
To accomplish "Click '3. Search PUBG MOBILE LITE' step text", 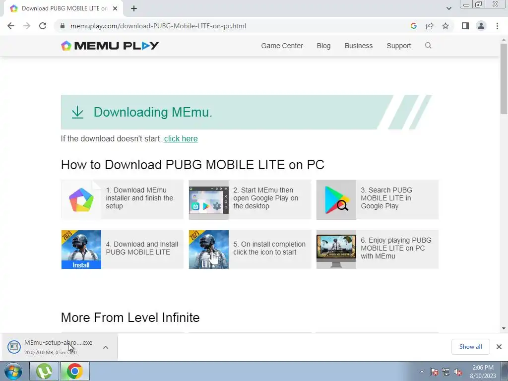I will [x=386, y=198].
